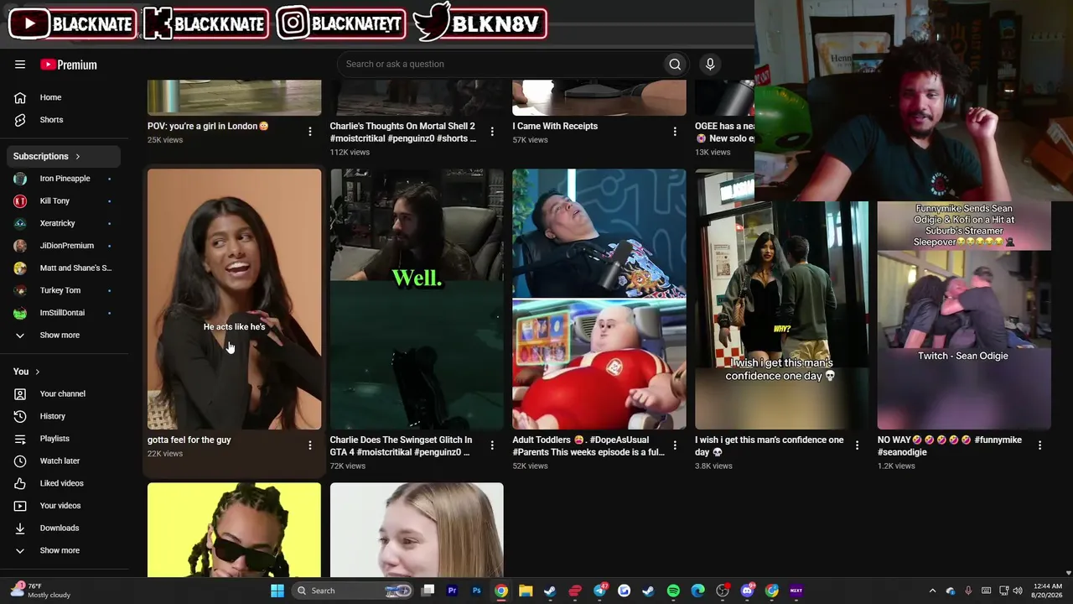
Task: Open options for 'POV: you're a girl in London'
Action: pyautogui.click(x=310, y=132)
